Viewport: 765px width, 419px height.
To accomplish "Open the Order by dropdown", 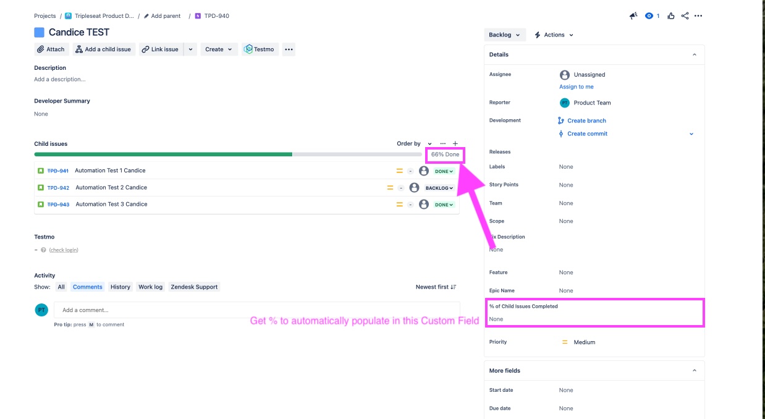I will pyautogui.click(x=415, y=143).
